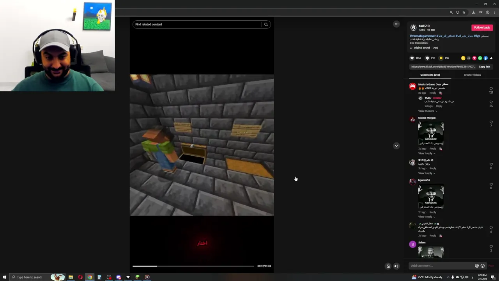499x281 pixels.
Task: Bookmark the video via favorites icon showing 218
Action: pos(441,58)
